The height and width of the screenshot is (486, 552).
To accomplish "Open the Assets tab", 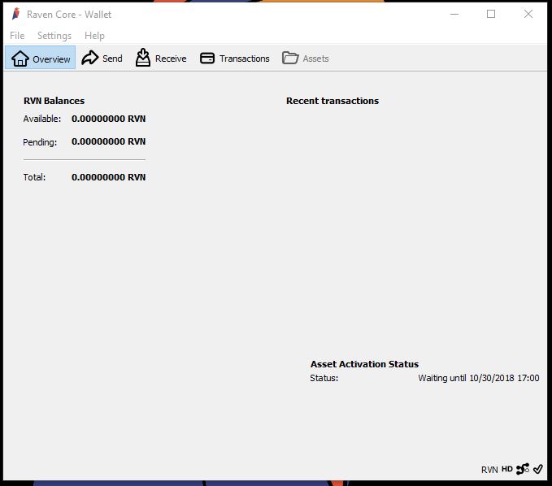I will (x=306, y=58).
